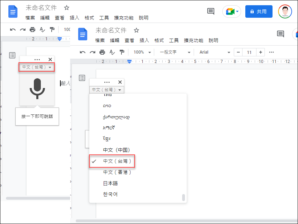Open 插入 menu in back window
This screenshot has width=298, height=224.
pos(74,18)
